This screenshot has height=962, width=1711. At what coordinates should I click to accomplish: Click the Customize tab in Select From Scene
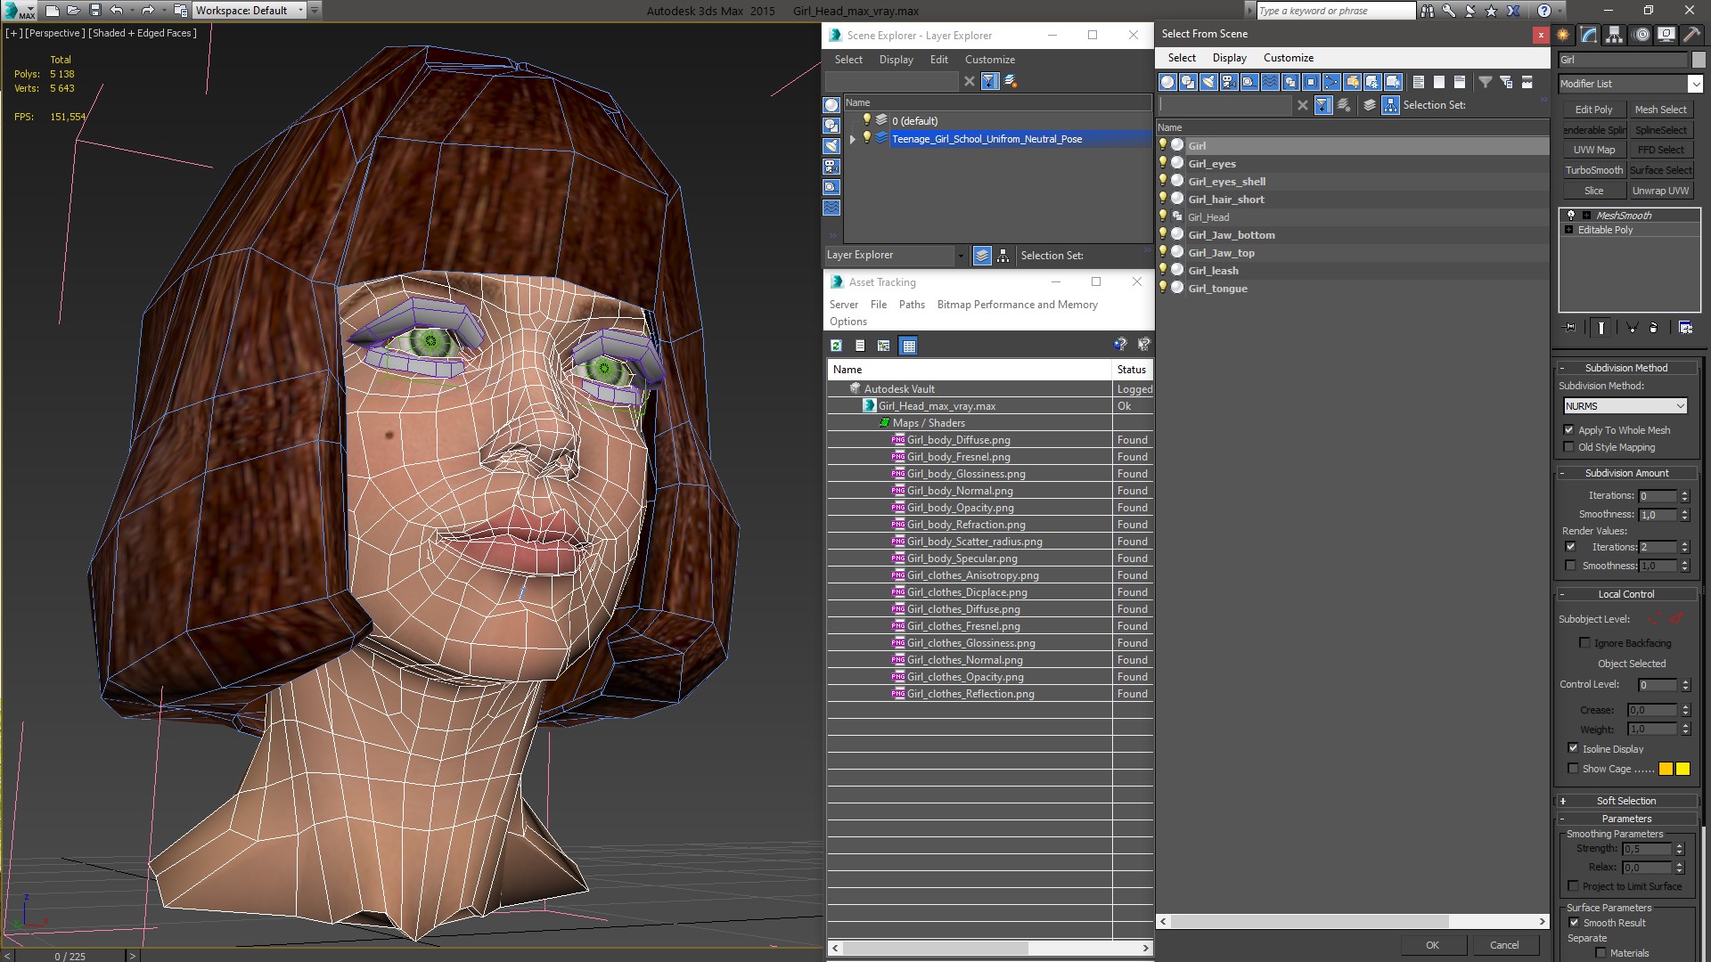click(x=1288, y=58)
